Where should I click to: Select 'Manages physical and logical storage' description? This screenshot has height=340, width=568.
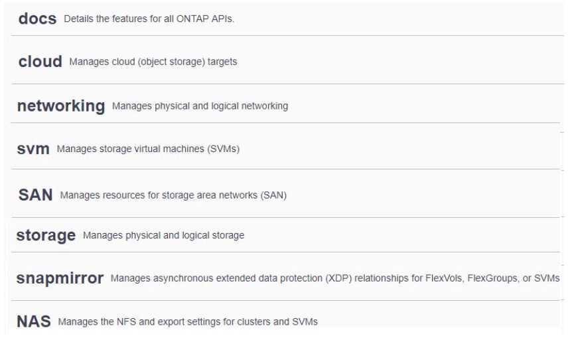[x=163, y=235]
